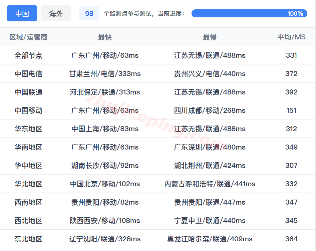Select the 中国移动 row label

28,110
